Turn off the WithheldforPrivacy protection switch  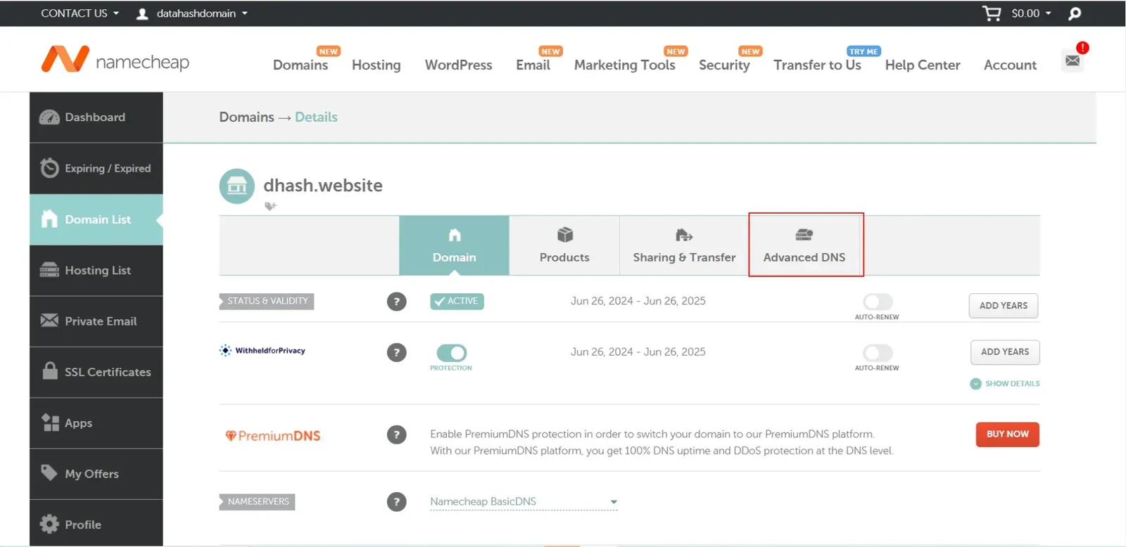tap(452, 352)
